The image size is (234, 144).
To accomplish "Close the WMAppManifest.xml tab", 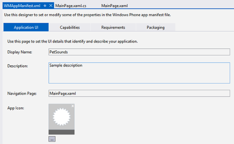I will pos(51,5).
